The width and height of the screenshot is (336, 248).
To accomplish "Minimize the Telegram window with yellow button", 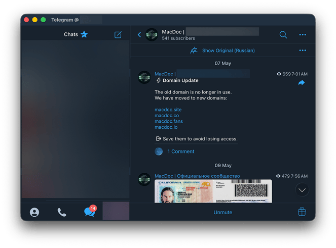I will pos(34,20).
